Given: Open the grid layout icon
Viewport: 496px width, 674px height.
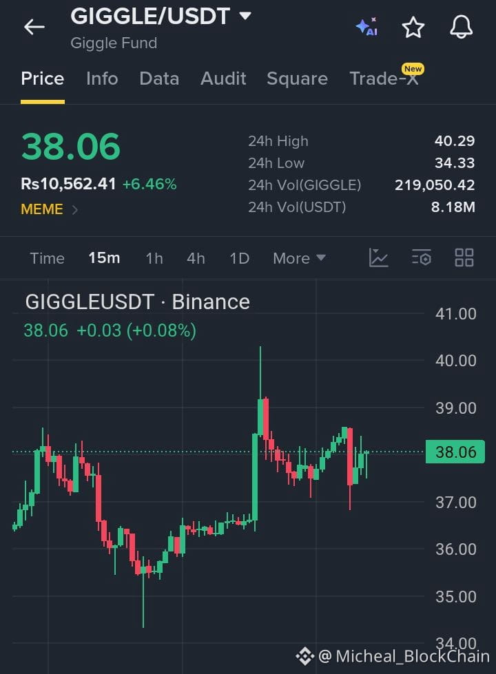Looking at the screenshot, I should pyautogui.click(x=464, y=258).
